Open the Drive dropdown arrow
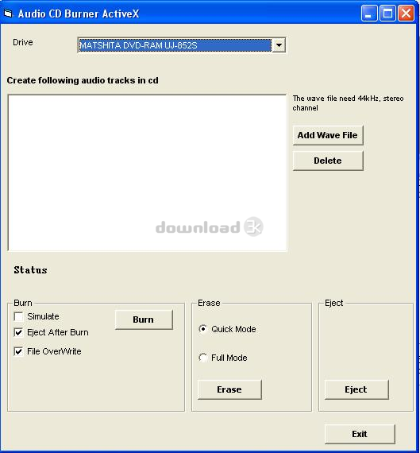The width and height of the screenshot is (420, 453). pyautogui.click(x=279, y=45)
